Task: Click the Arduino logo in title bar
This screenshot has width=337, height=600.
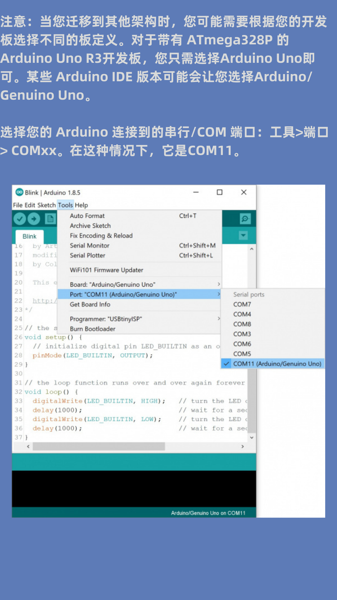Action: click(x=19, y=192)
